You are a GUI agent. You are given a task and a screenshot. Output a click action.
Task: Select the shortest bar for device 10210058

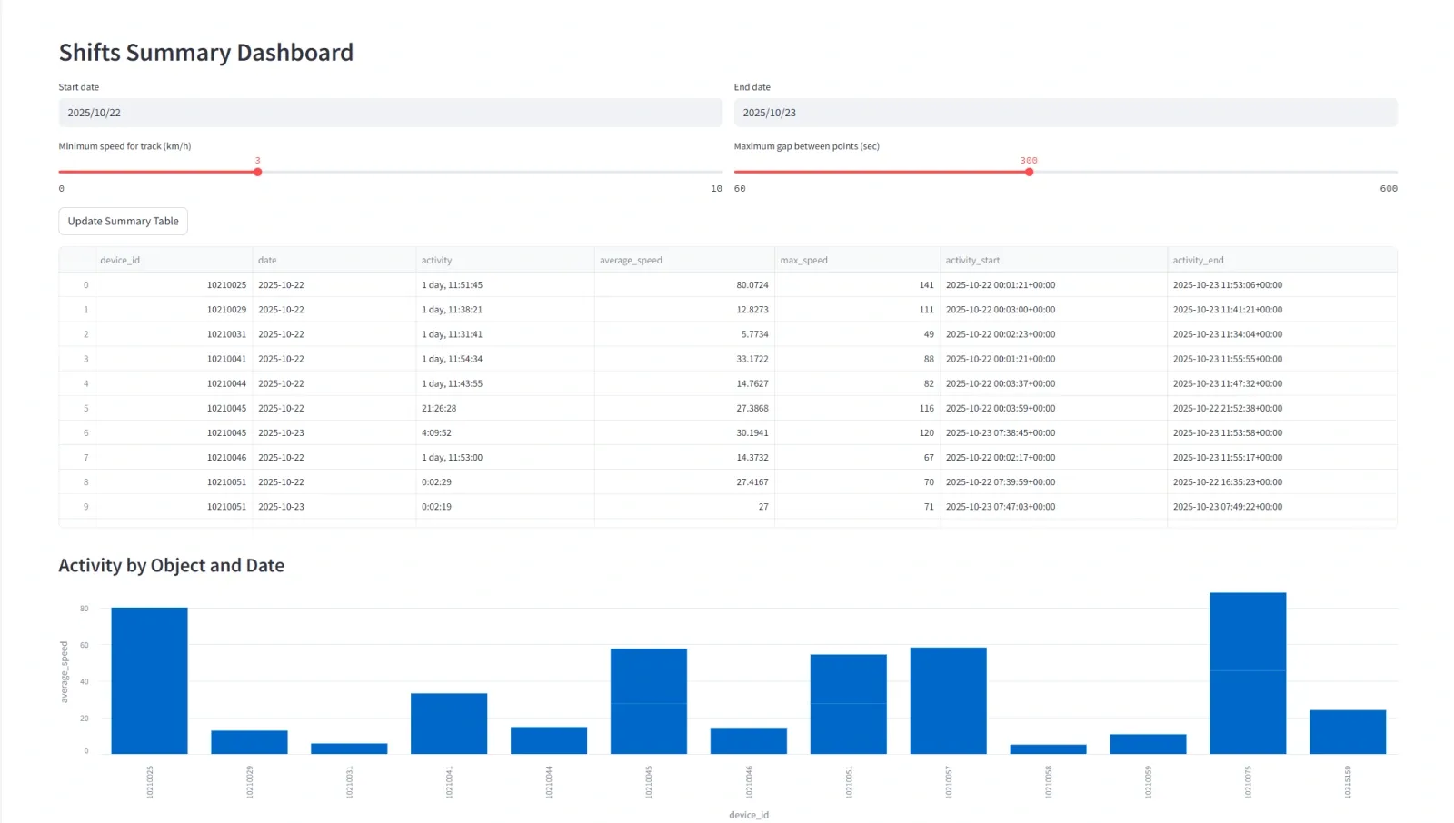(1048, 748)
